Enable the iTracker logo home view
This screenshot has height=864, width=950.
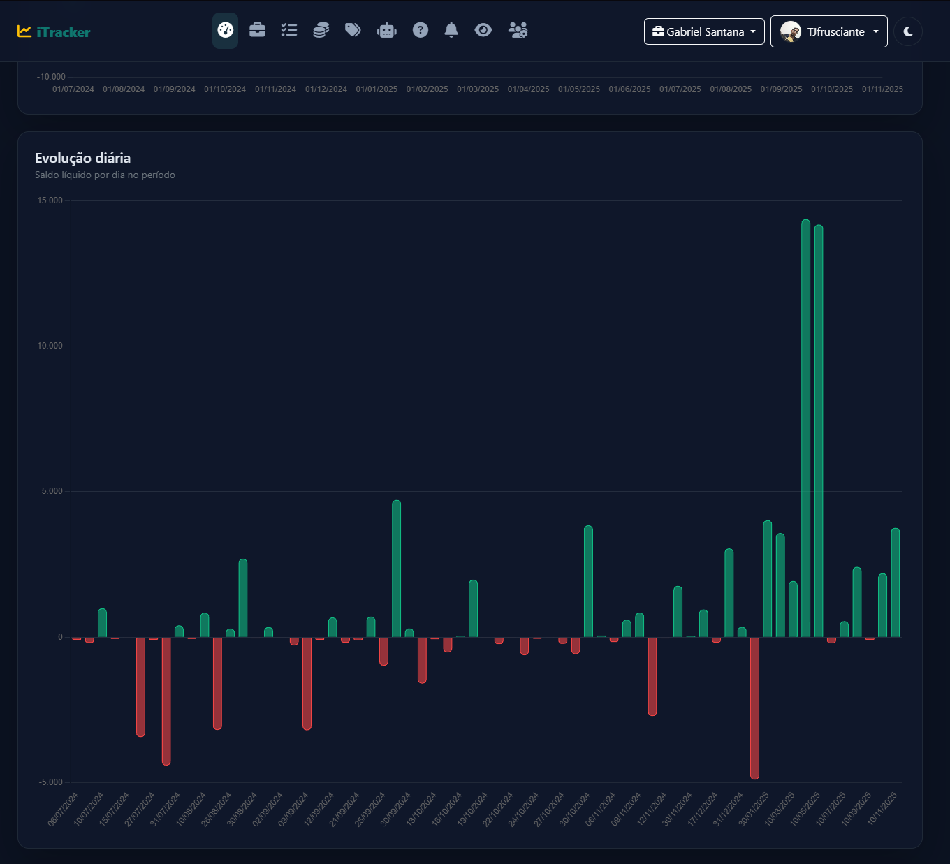pyautogui.click(x=54, y=31)
